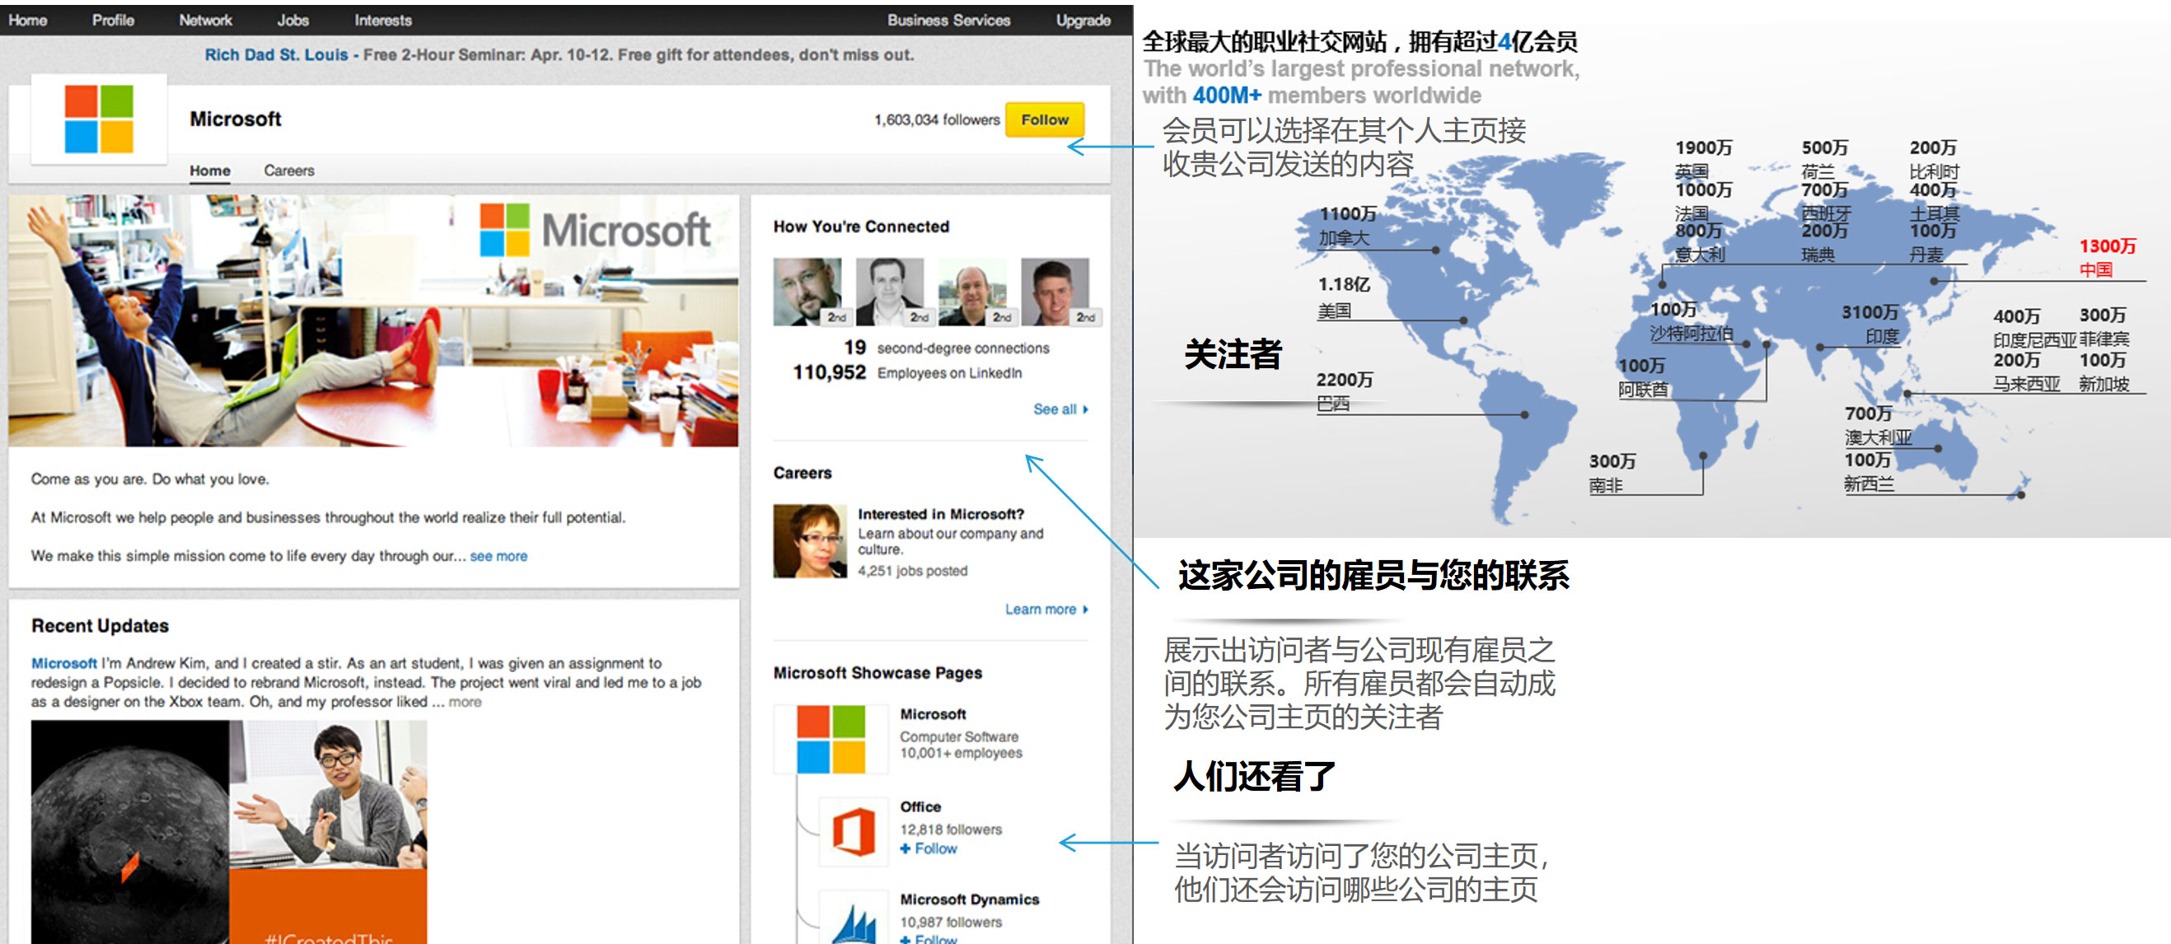This screenshot has height=944, width=2171.
Task: Click the '3100万 印度' map label
Action: coord(1871,325)
